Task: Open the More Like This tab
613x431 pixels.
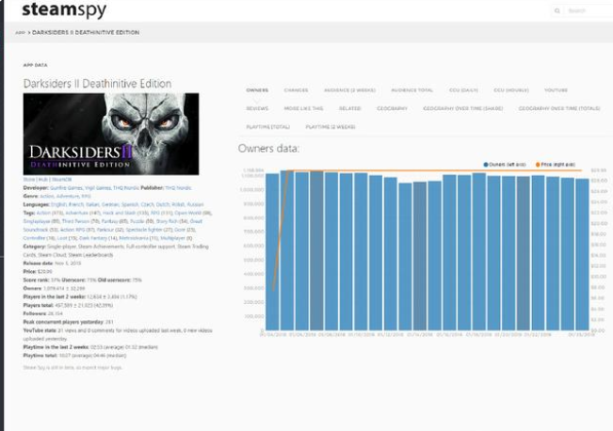Action: coord(303,108)
